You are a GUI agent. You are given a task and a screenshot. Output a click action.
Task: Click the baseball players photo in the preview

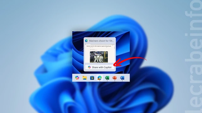[99, 57]
